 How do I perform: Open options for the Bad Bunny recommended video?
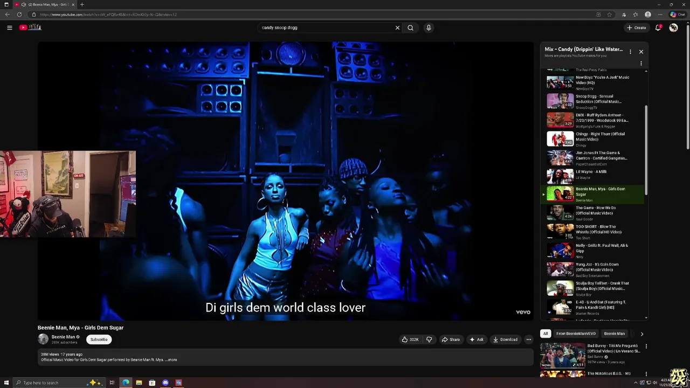(646, 347)
